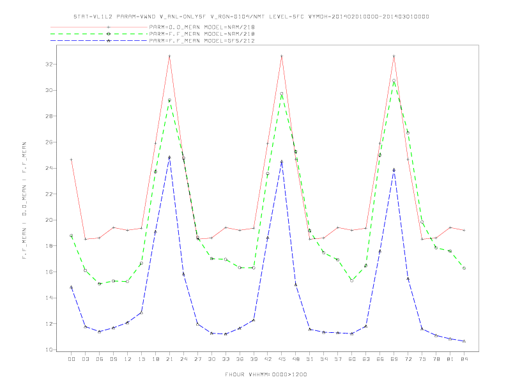This screenshot has width=506, height=391.
Task: Click the green circle marker at hour 00
Action: tap(72, 236)
